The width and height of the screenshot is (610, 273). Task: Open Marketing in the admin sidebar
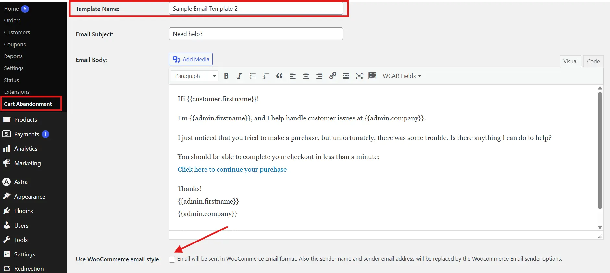click(28, 163)
